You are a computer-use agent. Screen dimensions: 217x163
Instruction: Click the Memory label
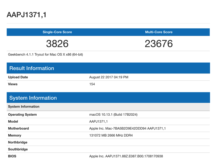click(x=15, y=135)
